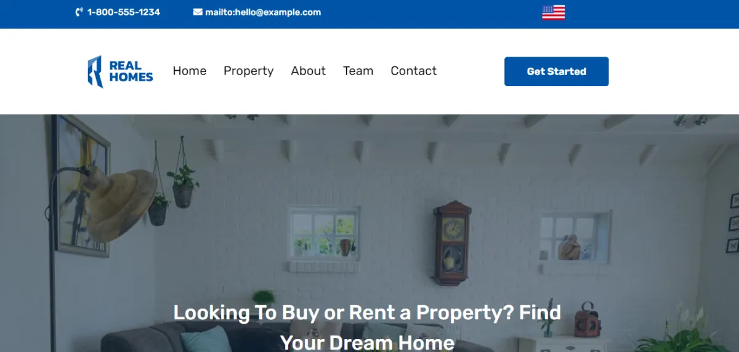
Task: Click the left window on brick wall
Action: (x=324, y=234)
